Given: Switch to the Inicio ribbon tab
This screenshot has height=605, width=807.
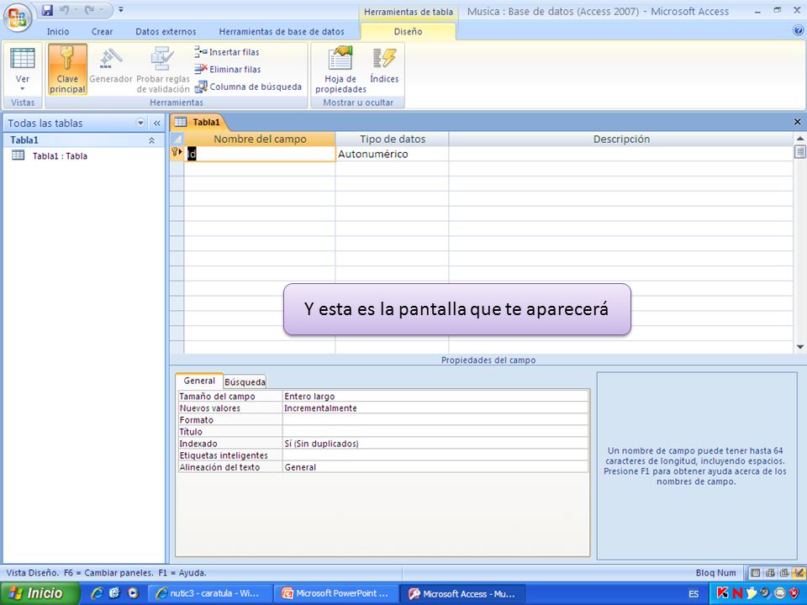Looking at the screenshot, I should [58, 31].
